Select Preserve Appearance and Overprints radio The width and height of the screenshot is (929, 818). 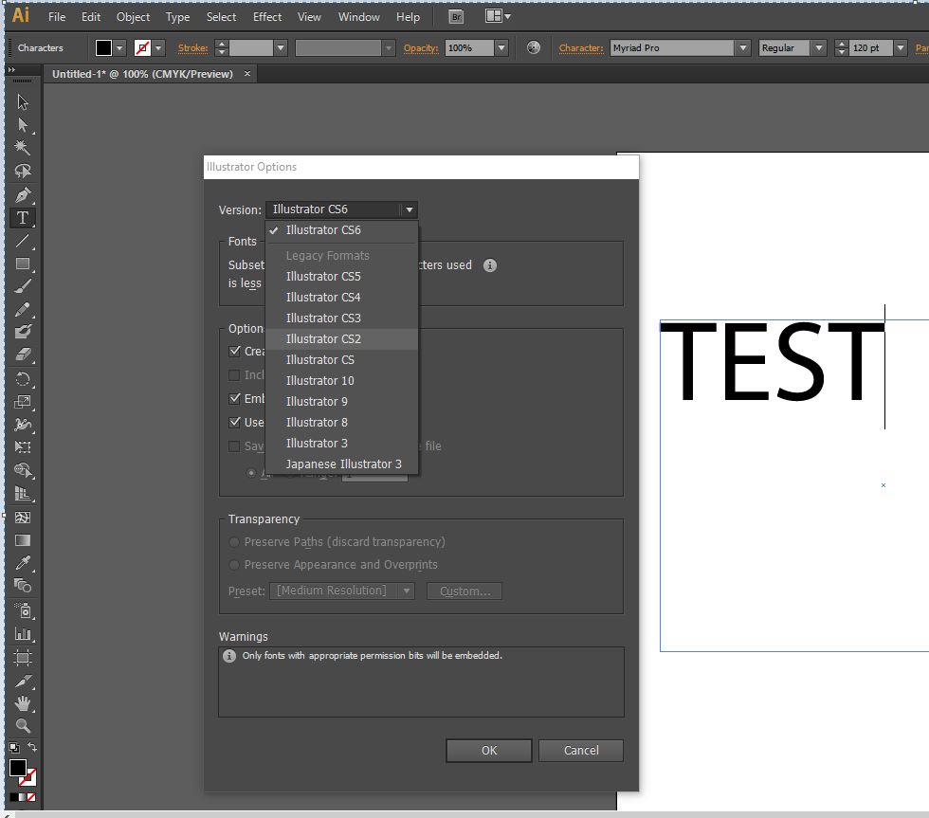coord(234,565)
